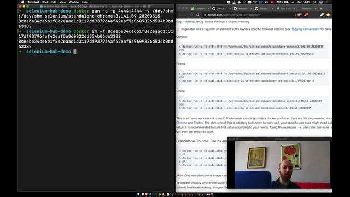Open the Help menu
This screenshot has width=350, height=197.
(85, 2)
